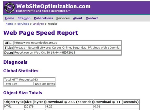The height and width of the screenshot is (110, 150).
Task: Click the 'Global Statistics' heading
Action: [21, 71]
